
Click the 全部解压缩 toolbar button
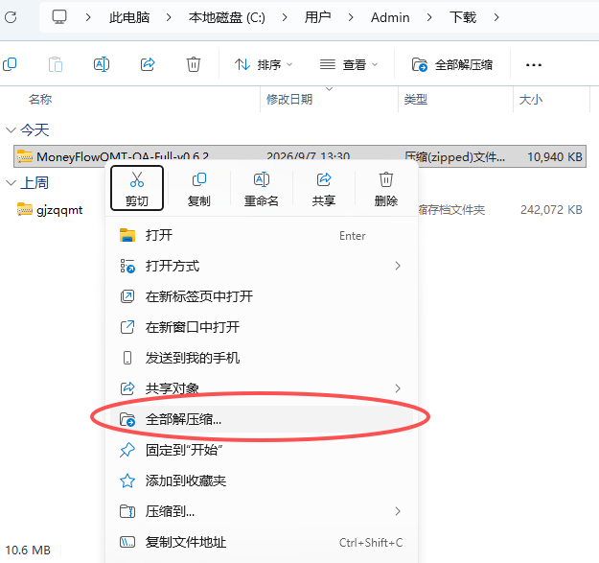tap(452, 64)
